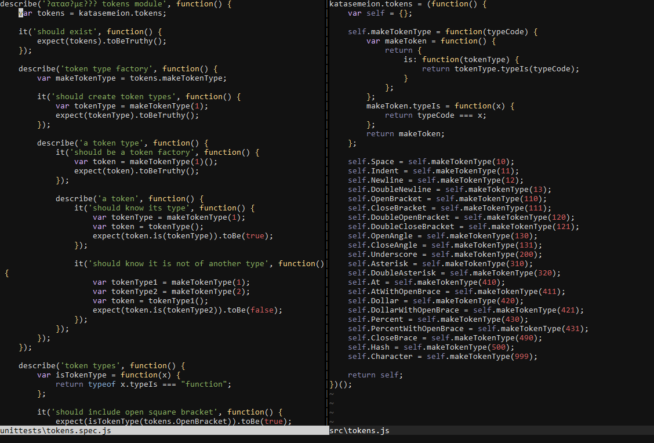Click 'katasemeion.tokens = (function() {' line

tap(408, 4)
